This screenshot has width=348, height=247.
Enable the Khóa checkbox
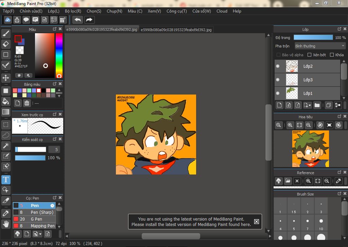point(332,55)
